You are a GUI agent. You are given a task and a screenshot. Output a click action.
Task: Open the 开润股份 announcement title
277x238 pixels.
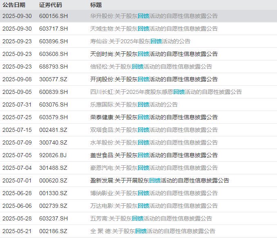pos(154,79)
